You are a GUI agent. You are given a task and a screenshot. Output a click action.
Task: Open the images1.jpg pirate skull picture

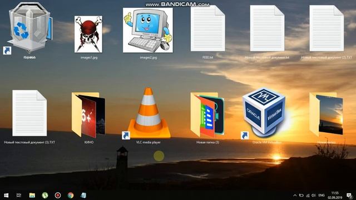pos(88,34)
